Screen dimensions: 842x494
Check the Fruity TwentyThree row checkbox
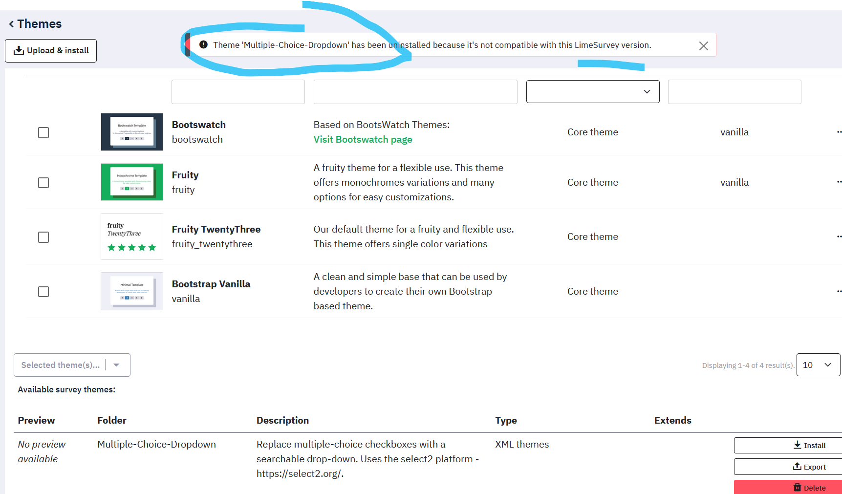pos(43,237)
